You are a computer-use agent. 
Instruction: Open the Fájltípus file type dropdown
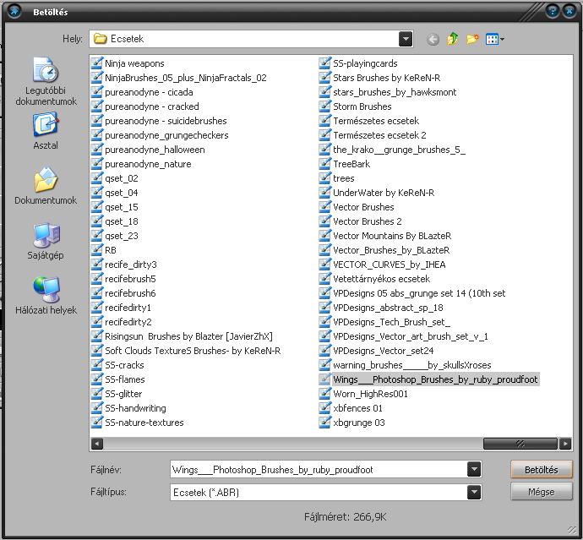(474, 492)
